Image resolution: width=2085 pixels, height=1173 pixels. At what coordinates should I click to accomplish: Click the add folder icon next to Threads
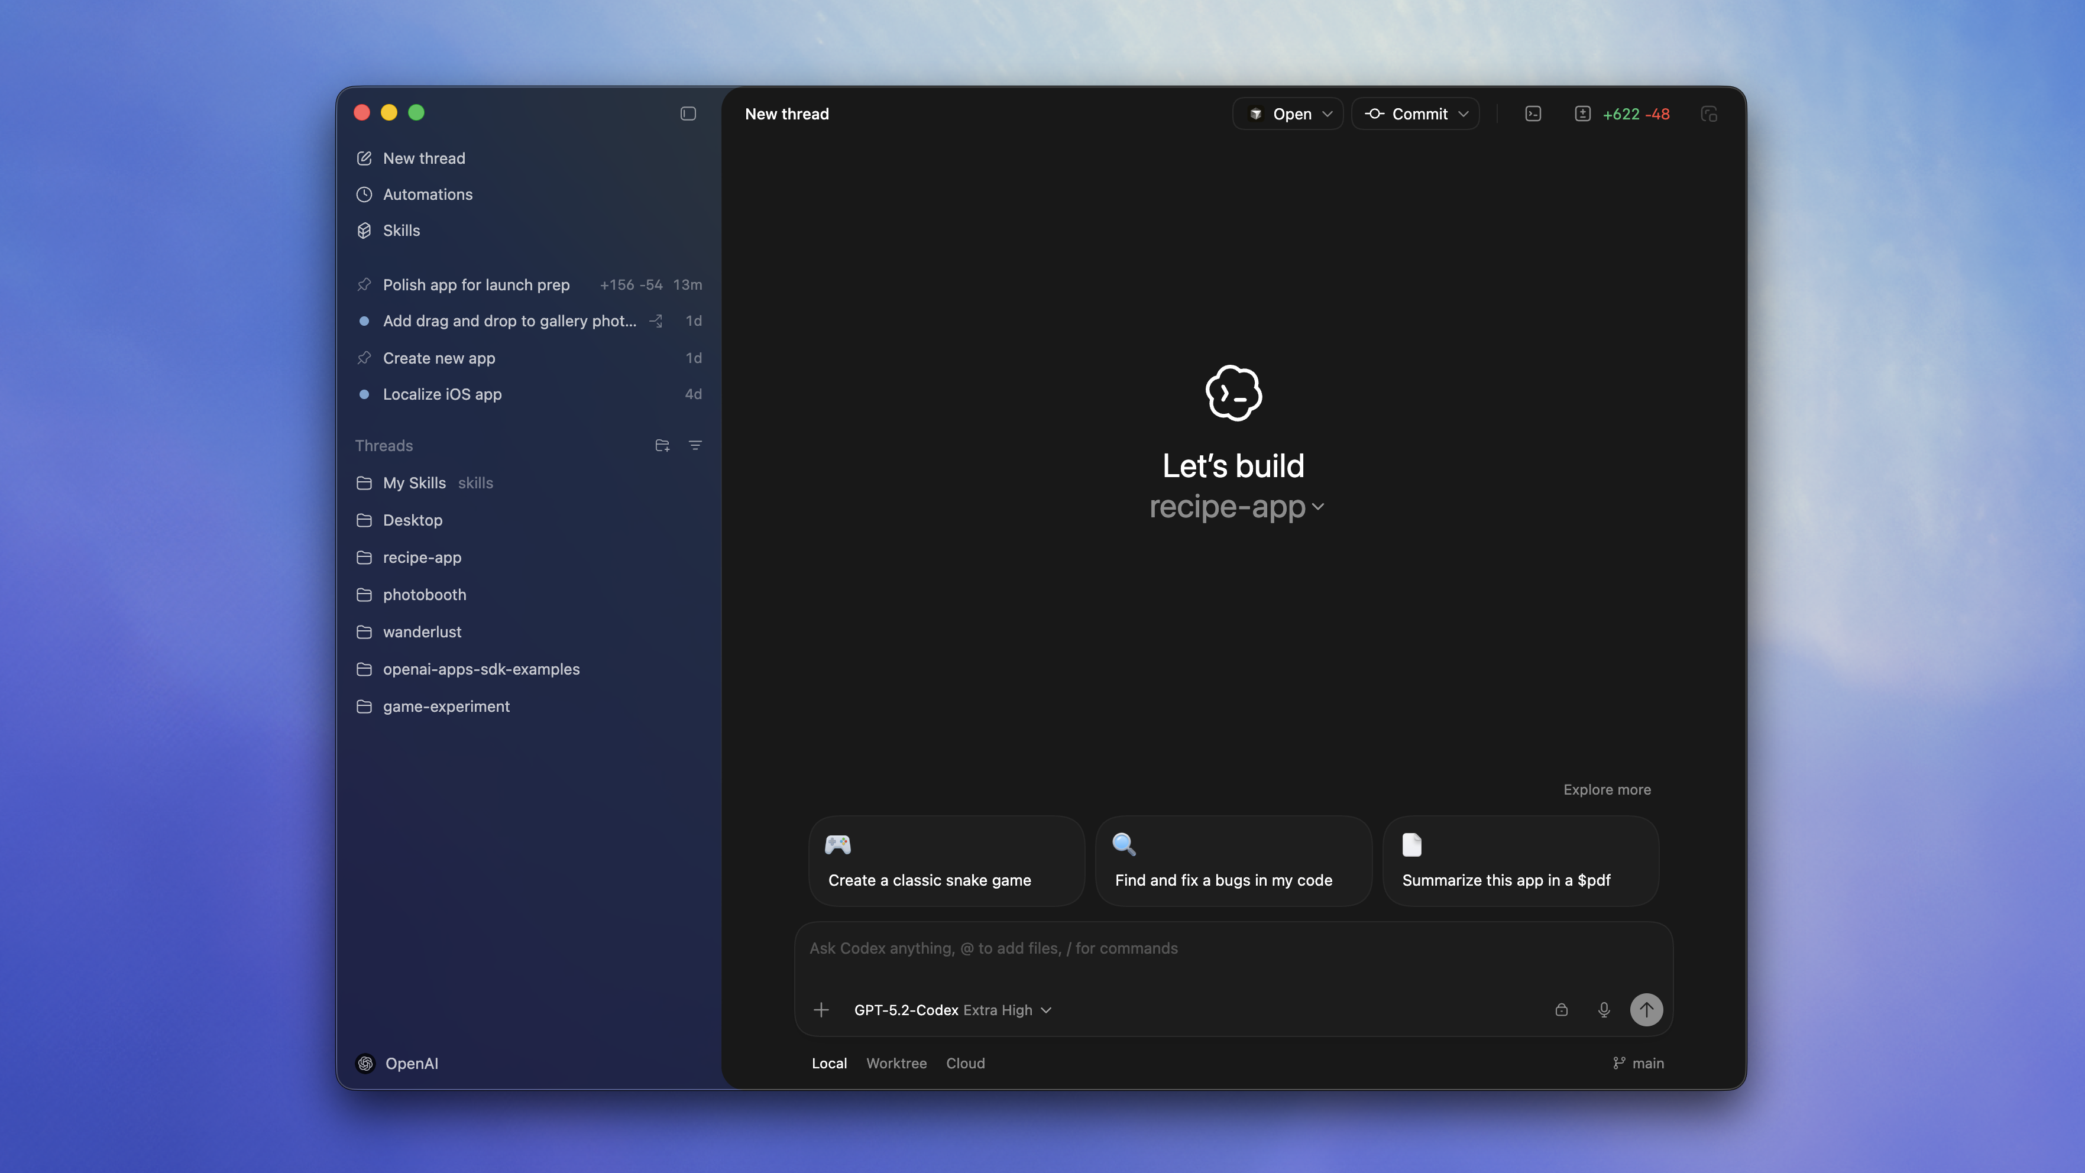tap(662, 445)
